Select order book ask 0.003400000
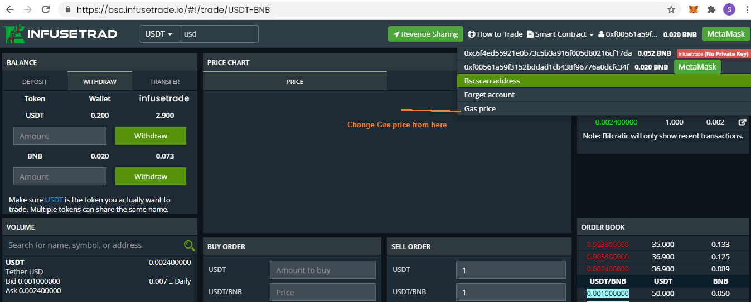The width and height of the screenshot is (751, 302). (607, 256)
